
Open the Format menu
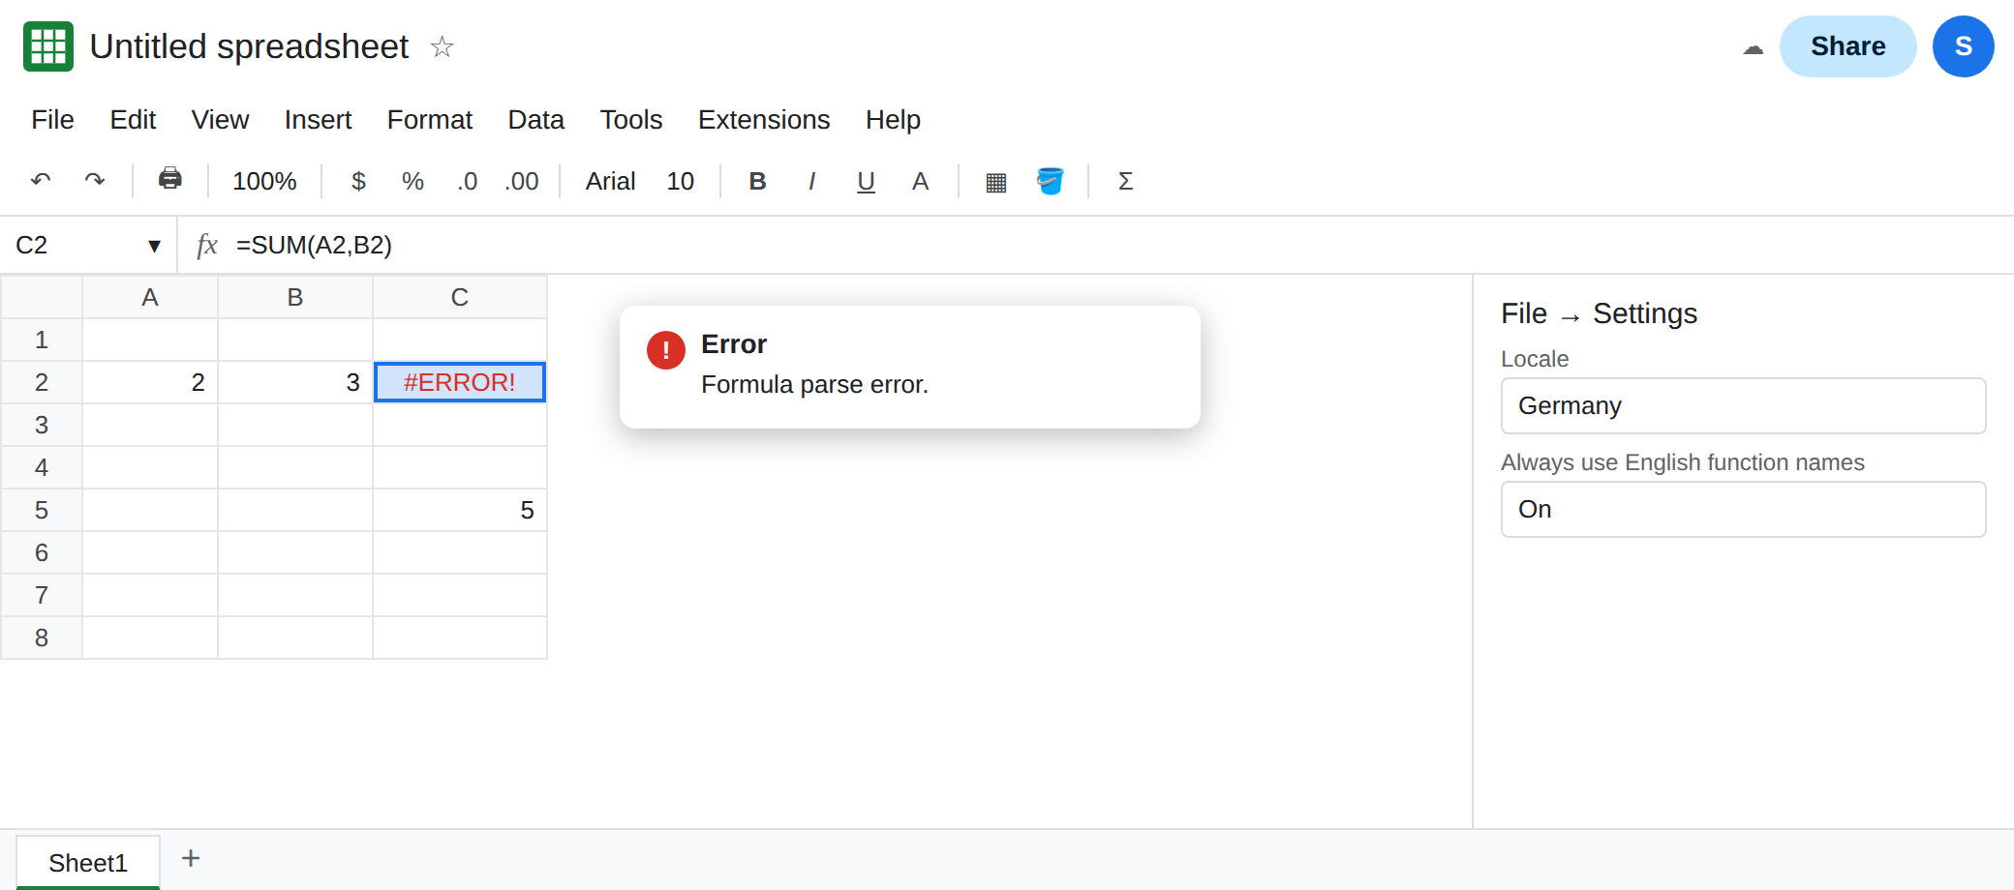429,119
